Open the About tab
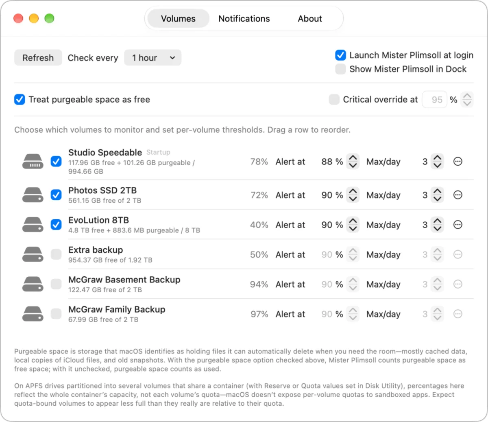 click(310, 19)
